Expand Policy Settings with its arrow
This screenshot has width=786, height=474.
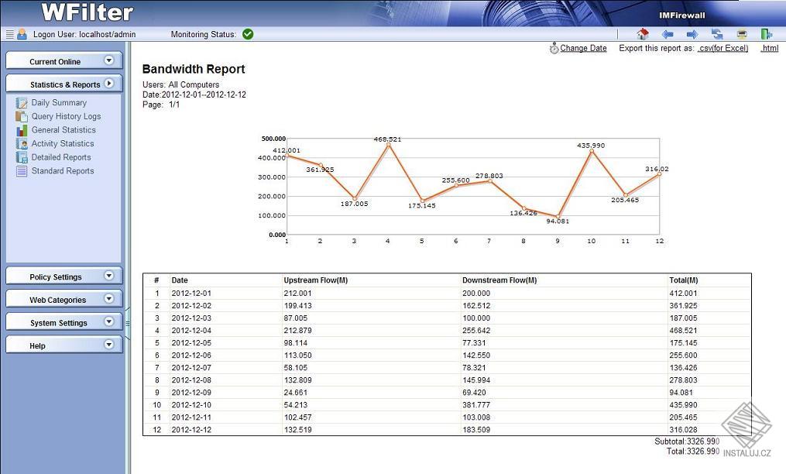coord(108,276)
